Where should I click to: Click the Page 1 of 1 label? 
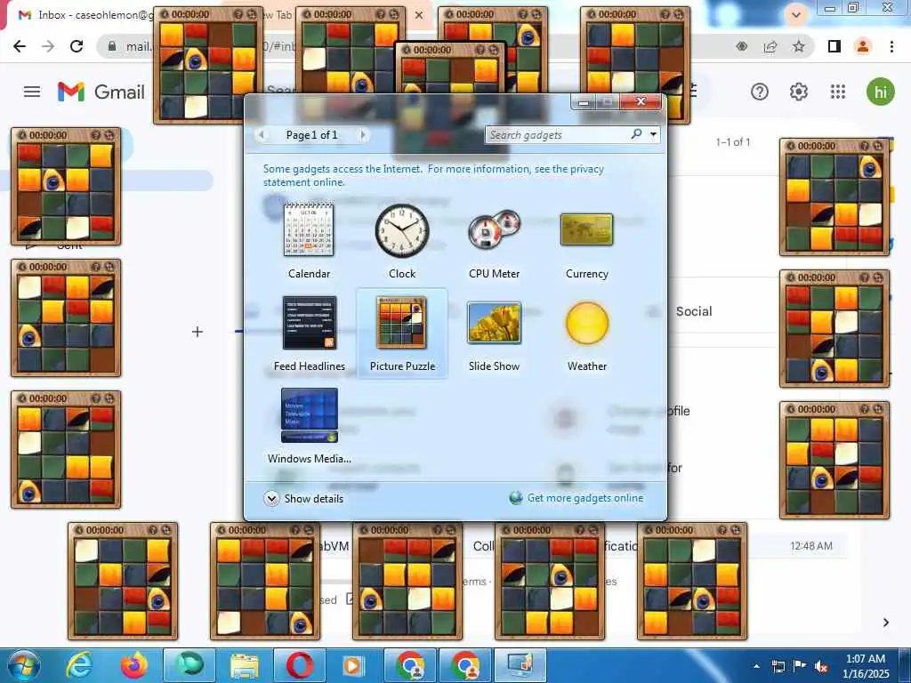pyautogui.click(x=311, y=135)
